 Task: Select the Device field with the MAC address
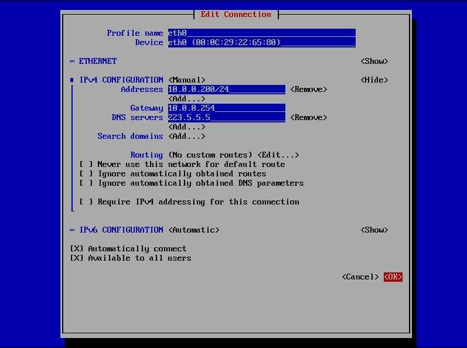coord(261,42)
